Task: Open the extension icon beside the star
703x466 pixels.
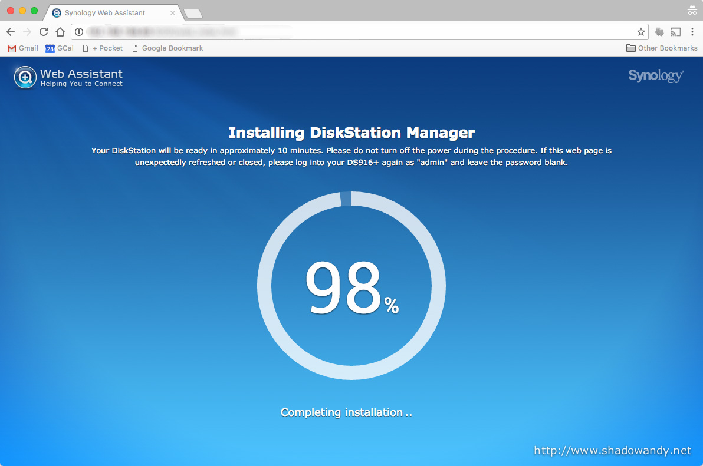Action: 659,32
